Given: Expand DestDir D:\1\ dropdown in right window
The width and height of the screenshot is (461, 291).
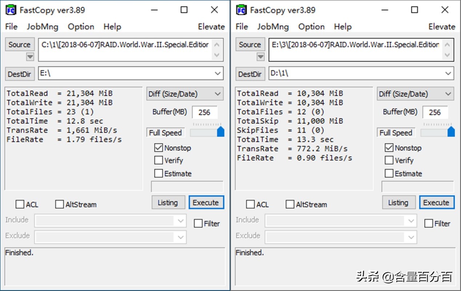Looking at the screenshot, I should (x=448, y=74).
